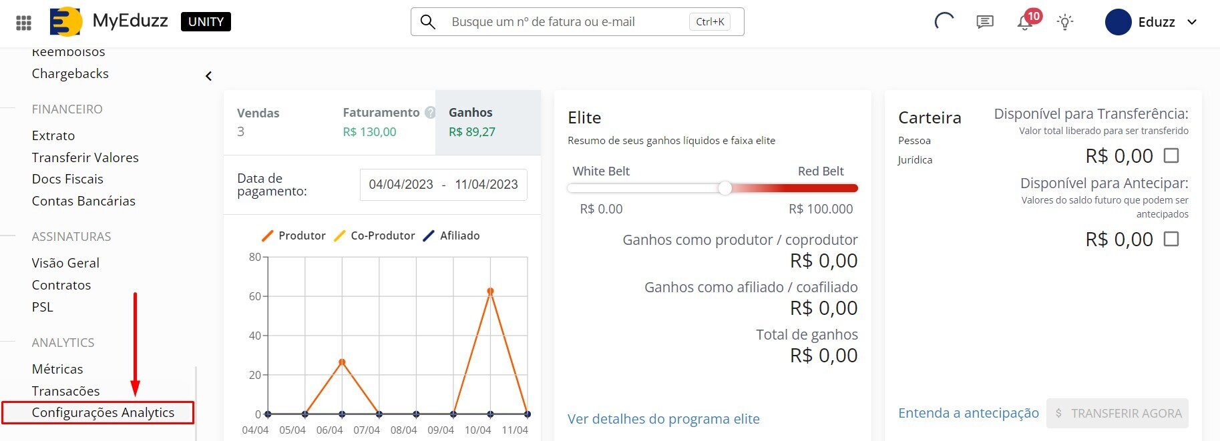
Task: Collapse the sidebar with the chevron
Action: [208, 76]
